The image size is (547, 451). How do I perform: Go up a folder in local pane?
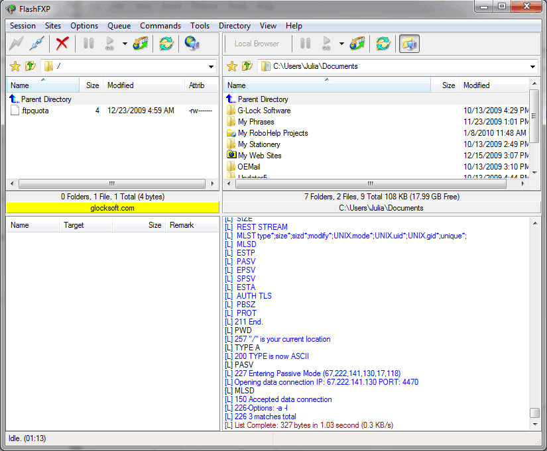pyautogui.click(x=247, y=66)
